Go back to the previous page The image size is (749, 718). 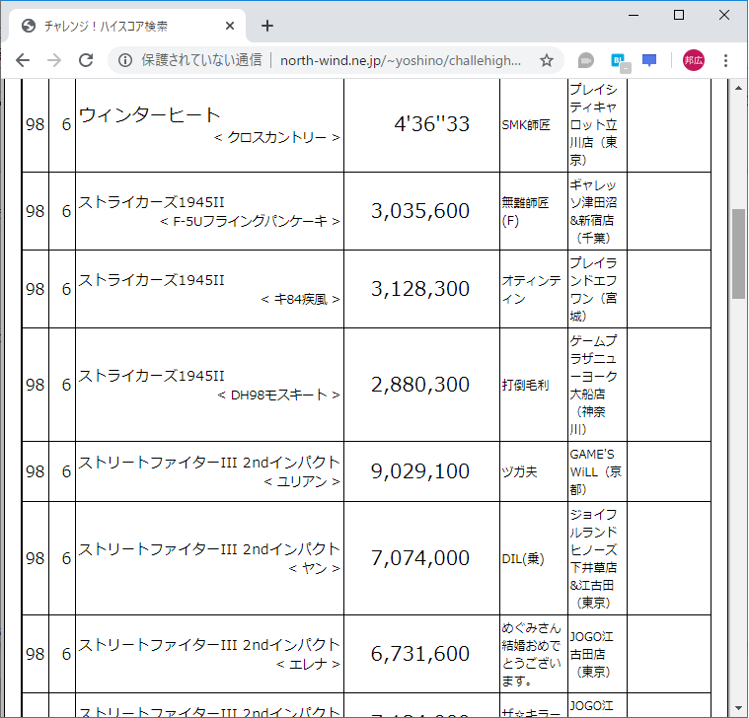(x=23, y=60)
